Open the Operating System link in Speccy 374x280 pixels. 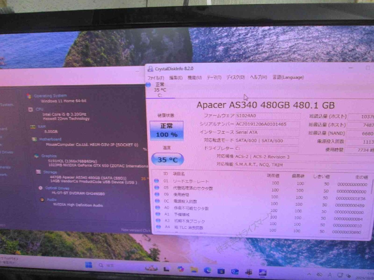point(50,96)
